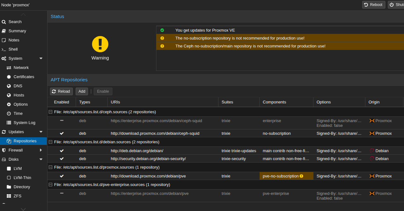Click the Enable repository button
Viewport: 404px width, 211px height.
(x=103, y=91)
